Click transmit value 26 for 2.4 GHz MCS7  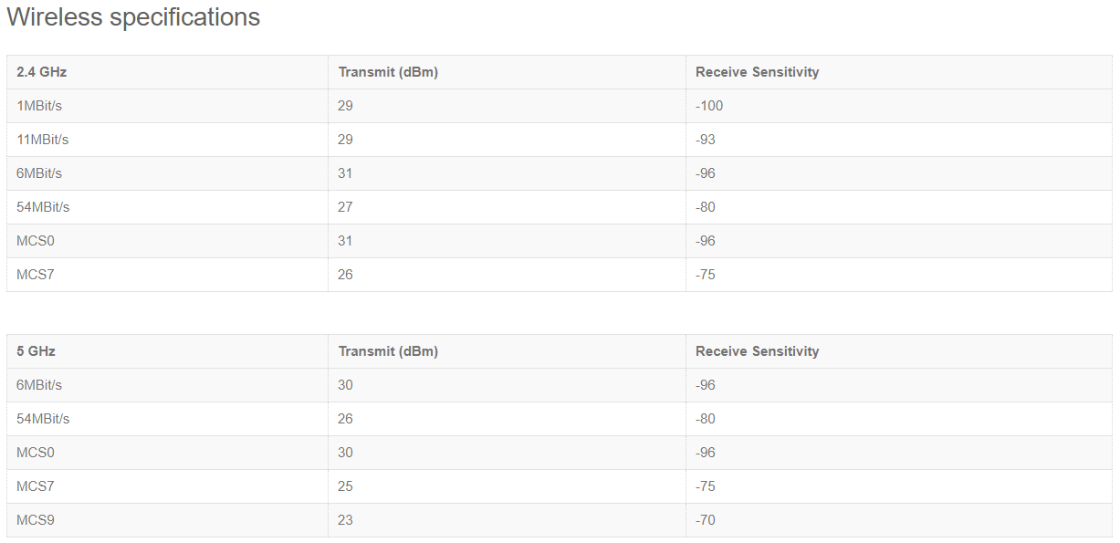tap(345, 275)
